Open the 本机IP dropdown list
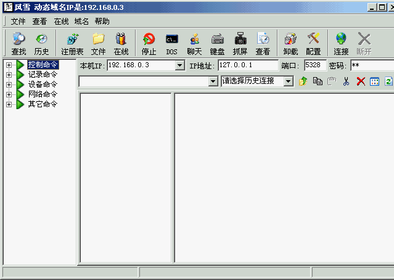Image resolution: width=394 pixels, height=280 pixels. click(x=180, y=65)
